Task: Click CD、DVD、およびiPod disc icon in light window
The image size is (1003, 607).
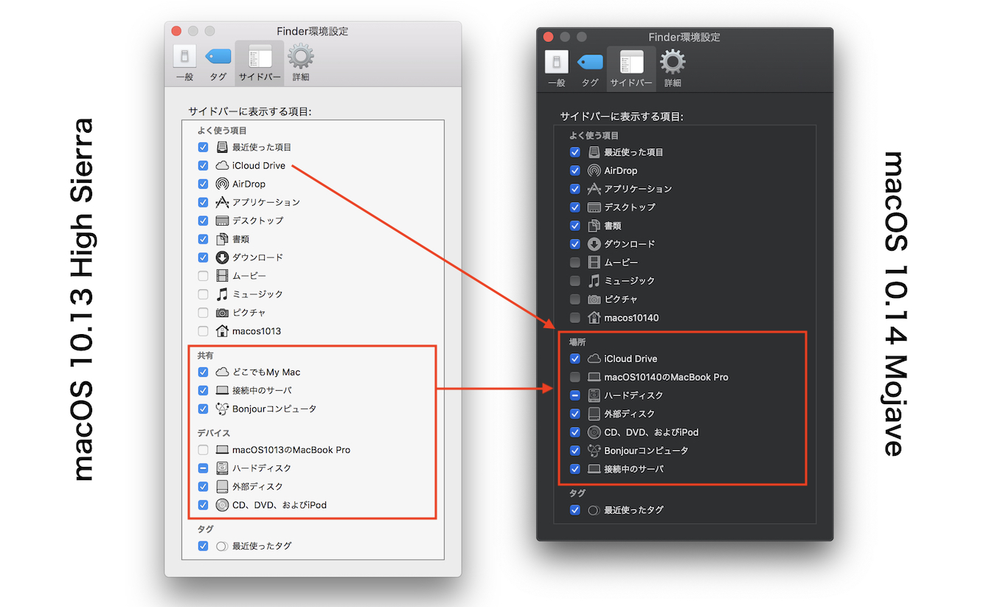Action: point(222,504)
